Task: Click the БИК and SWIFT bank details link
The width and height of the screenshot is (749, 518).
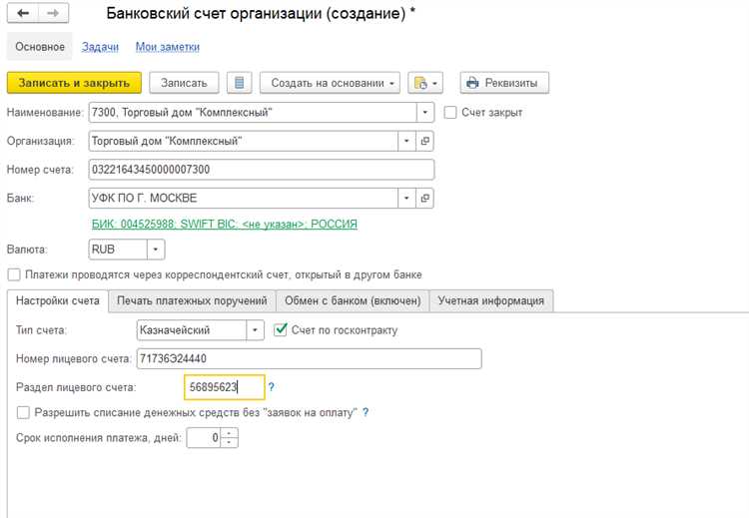Action: click(x=224, y=224)
